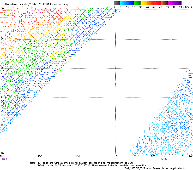Image resolution: width=193 pixels, height=170 pixels.
Task: Click the green 15-20 knots color segment
Action: 137,3
